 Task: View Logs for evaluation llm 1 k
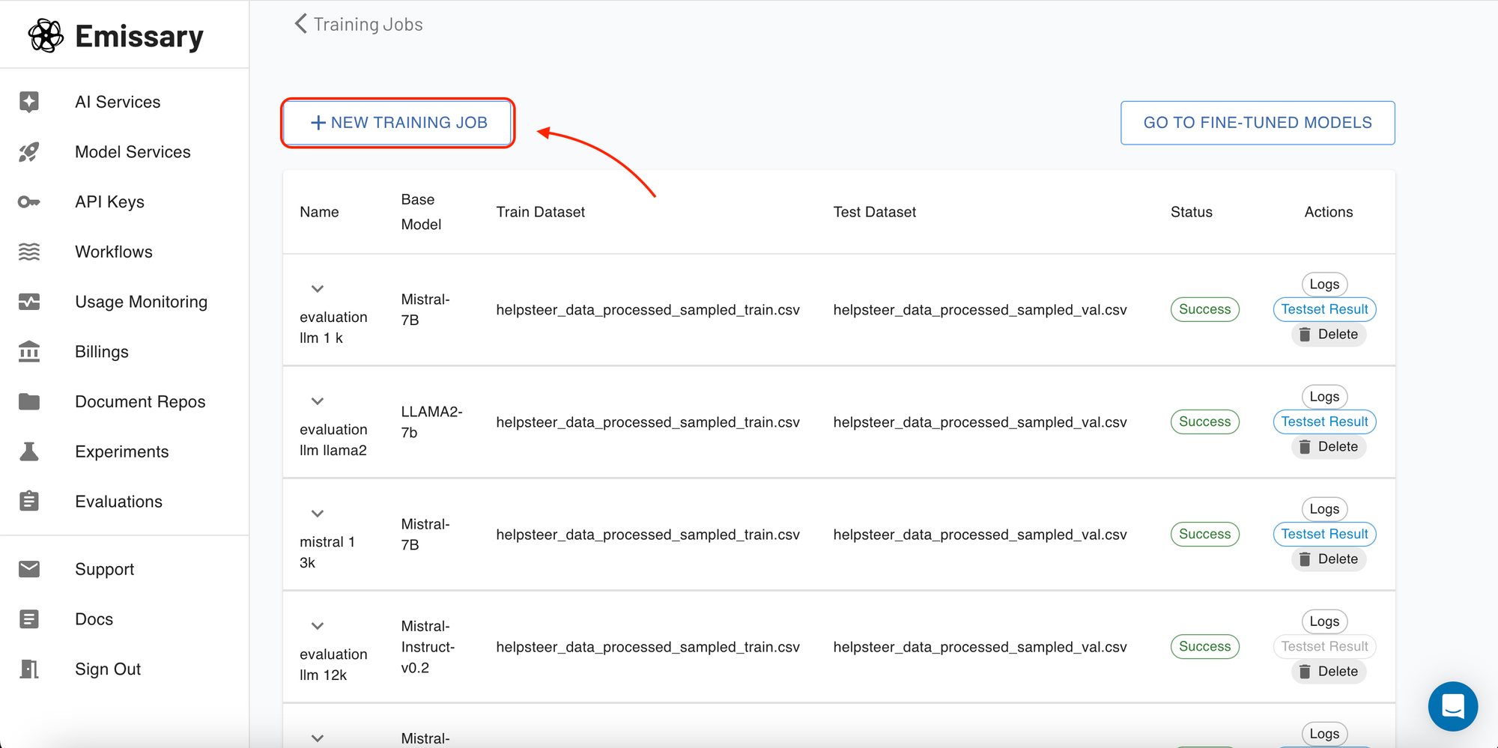[x=1324, y=285]
